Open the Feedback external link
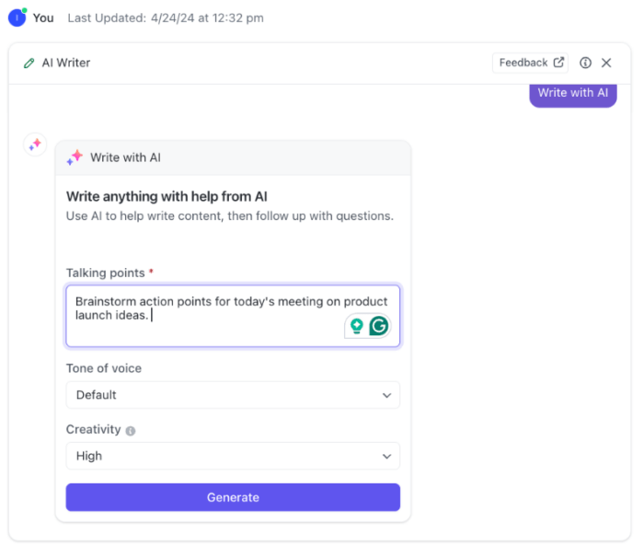 [531, 63]
